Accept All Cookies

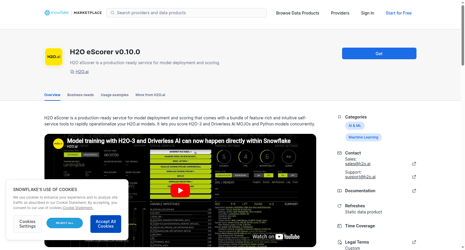pyautogui.click(x=106, y=224)
